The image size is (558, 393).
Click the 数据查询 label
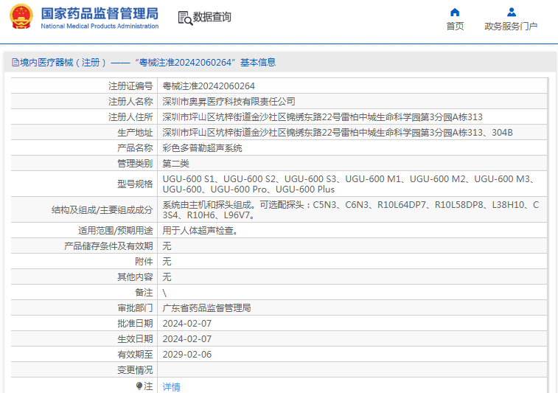[212, 17]
